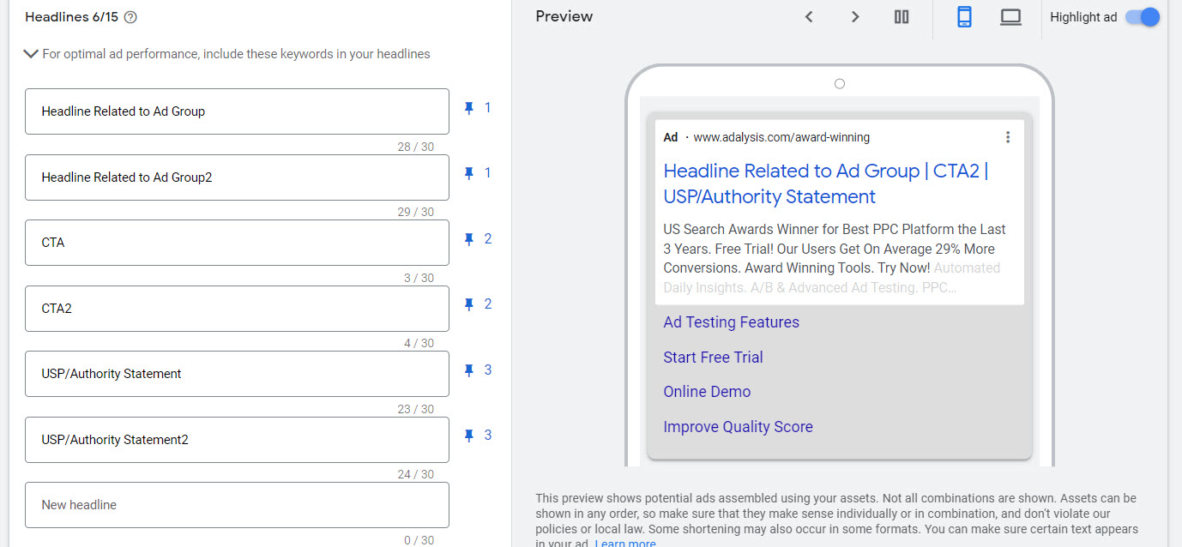The height and width of the screenshot is (547, 1182).
Task: Switch to mobile preview
Action: tap(964, 17)
